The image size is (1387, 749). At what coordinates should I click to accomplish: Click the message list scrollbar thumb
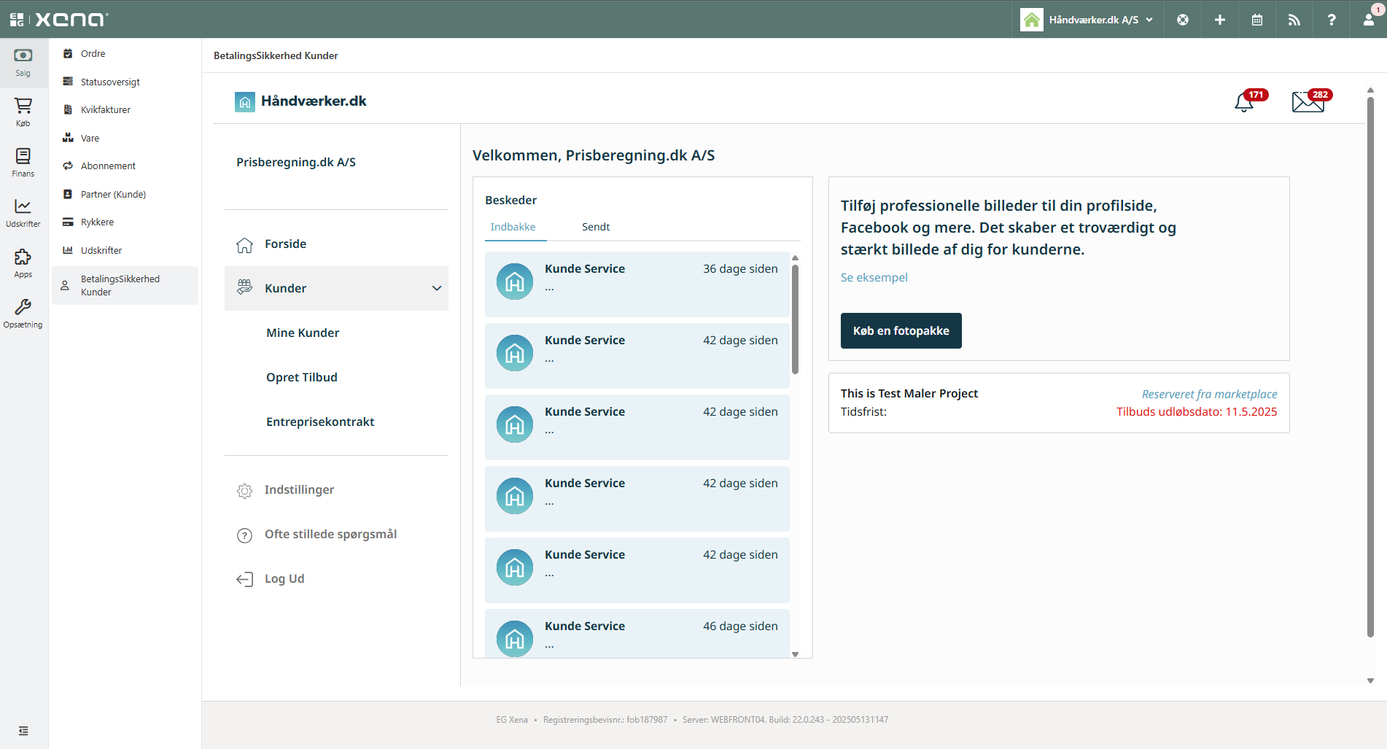coord(796,319)
